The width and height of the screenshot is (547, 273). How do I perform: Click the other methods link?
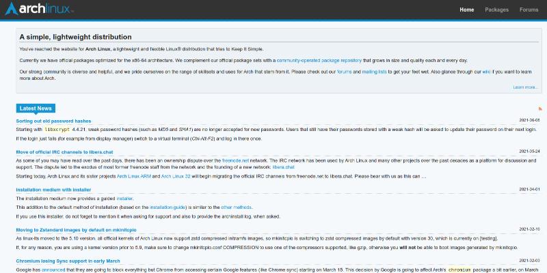[232, 206]
